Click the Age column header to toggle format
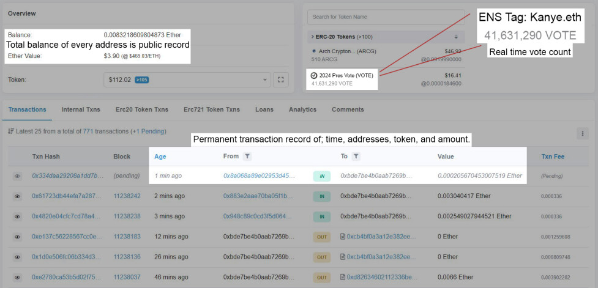Image resolution: width=598 pixels, height=288 pixels. click(160, 157)
